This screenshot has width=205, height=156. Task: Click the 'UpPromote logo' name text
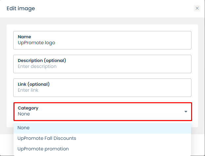(36, 43)
